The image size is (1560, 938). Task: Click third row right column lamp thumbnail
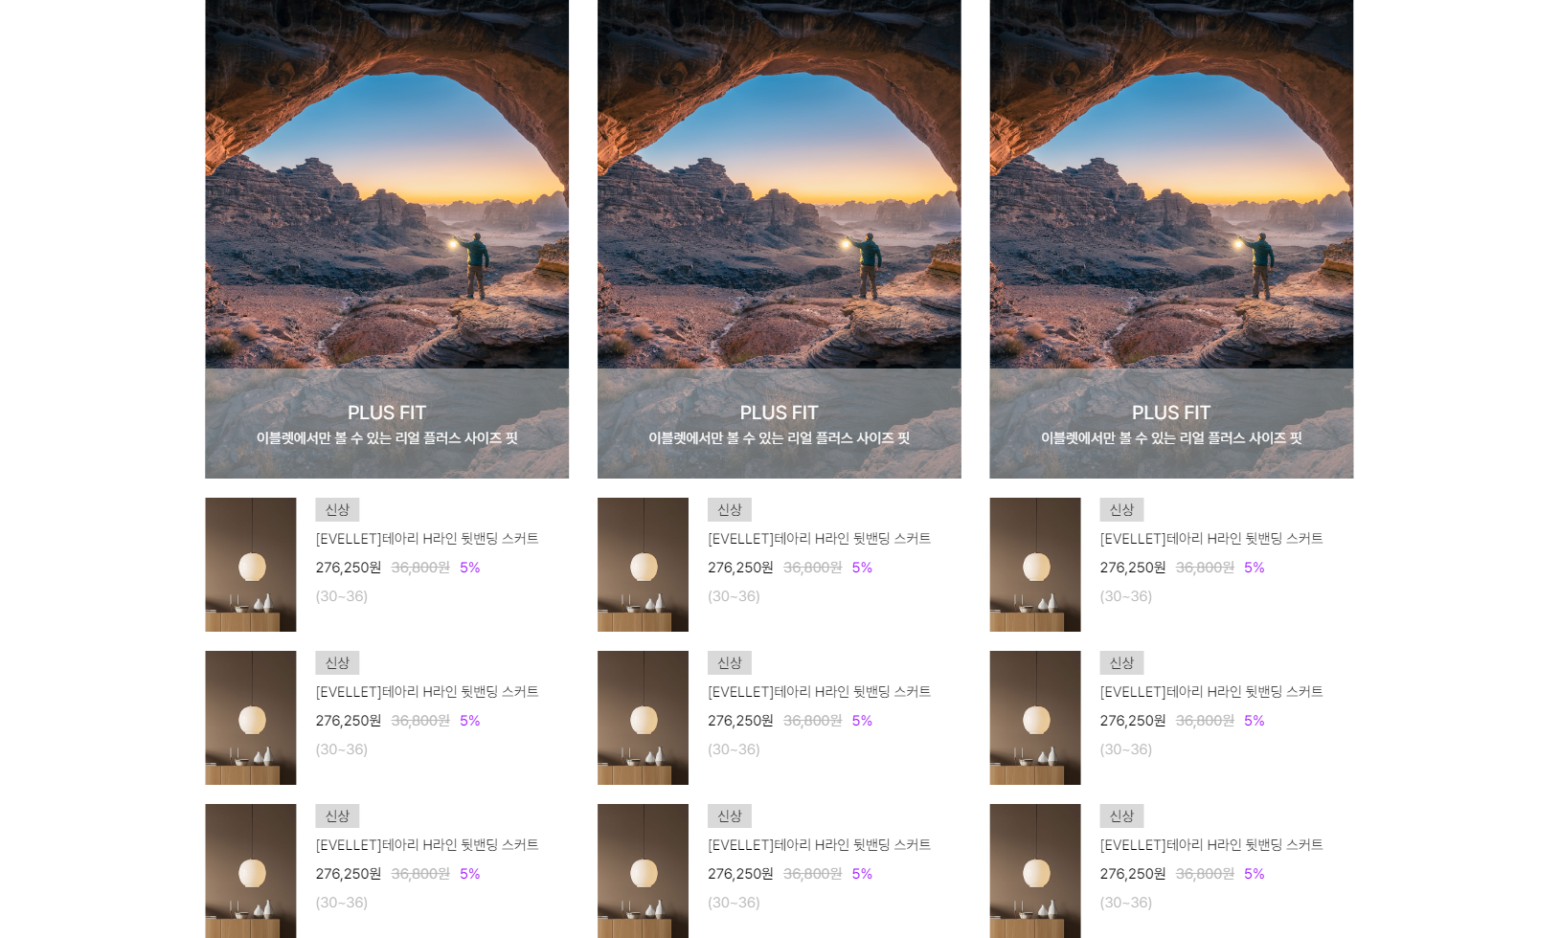coord(1035,871)
